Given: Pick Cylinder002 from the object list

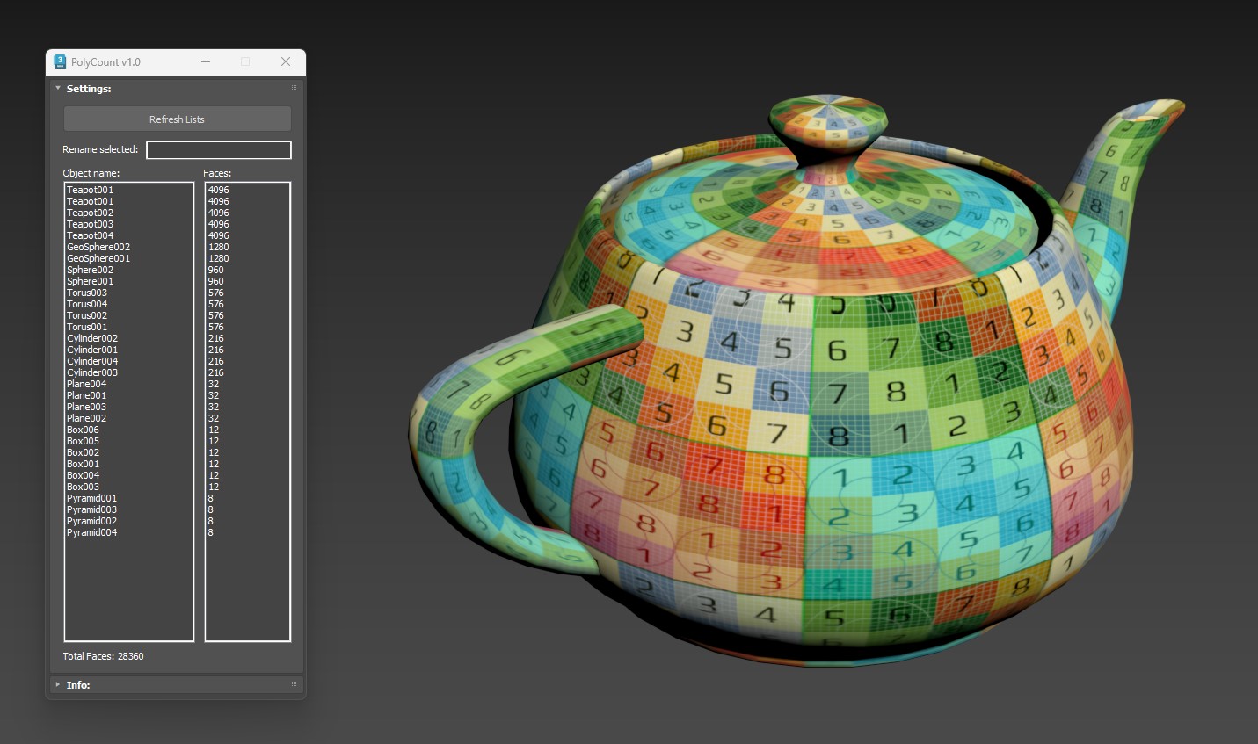Looking at the screenshot, I should pyautogui.click(x=92, y=338).
